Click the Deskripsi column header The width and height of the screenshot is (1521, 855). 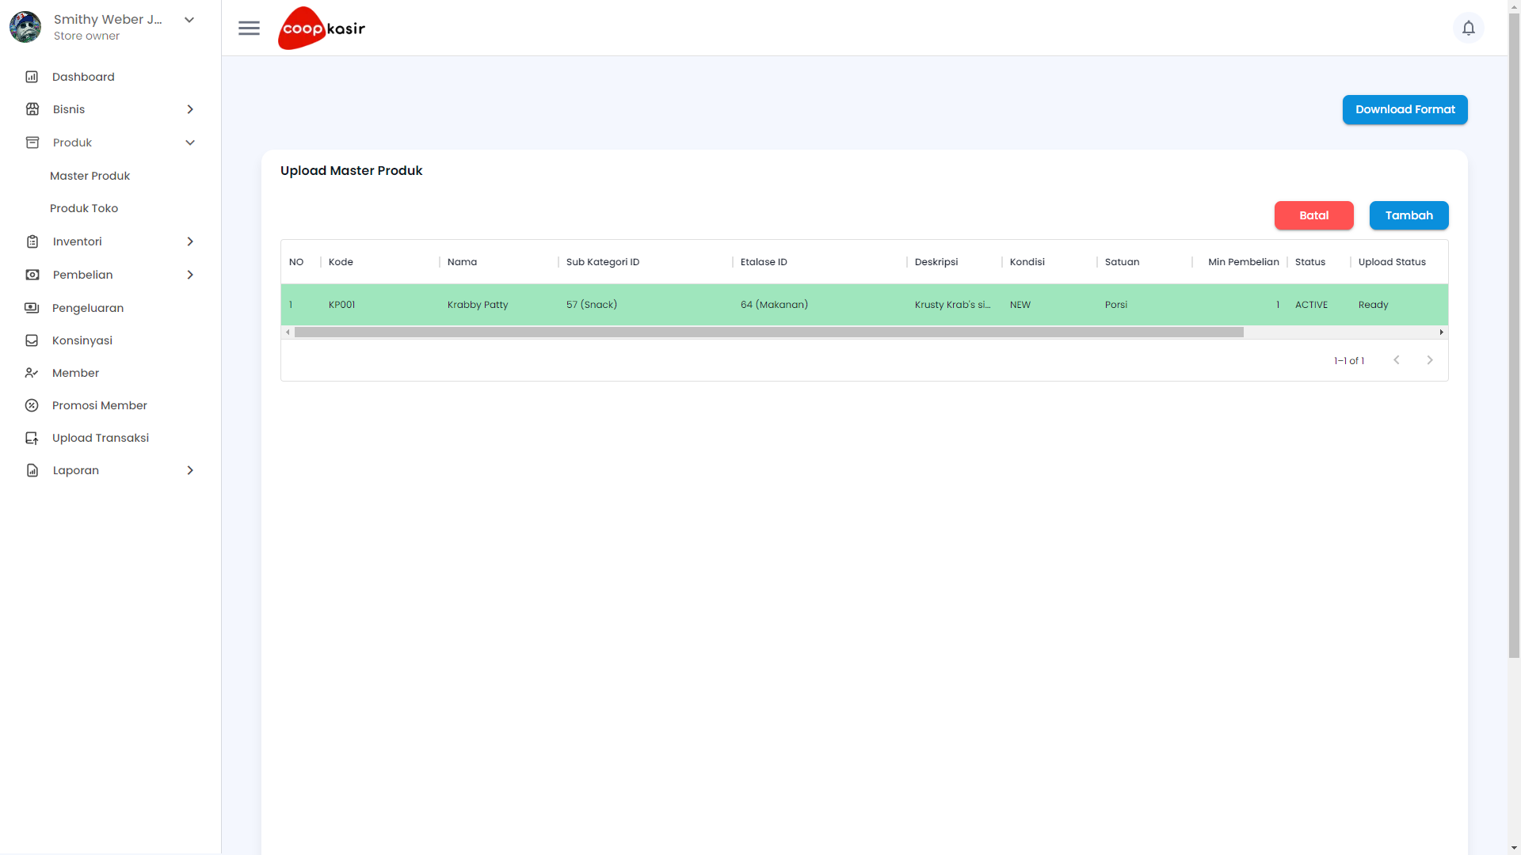955,262
